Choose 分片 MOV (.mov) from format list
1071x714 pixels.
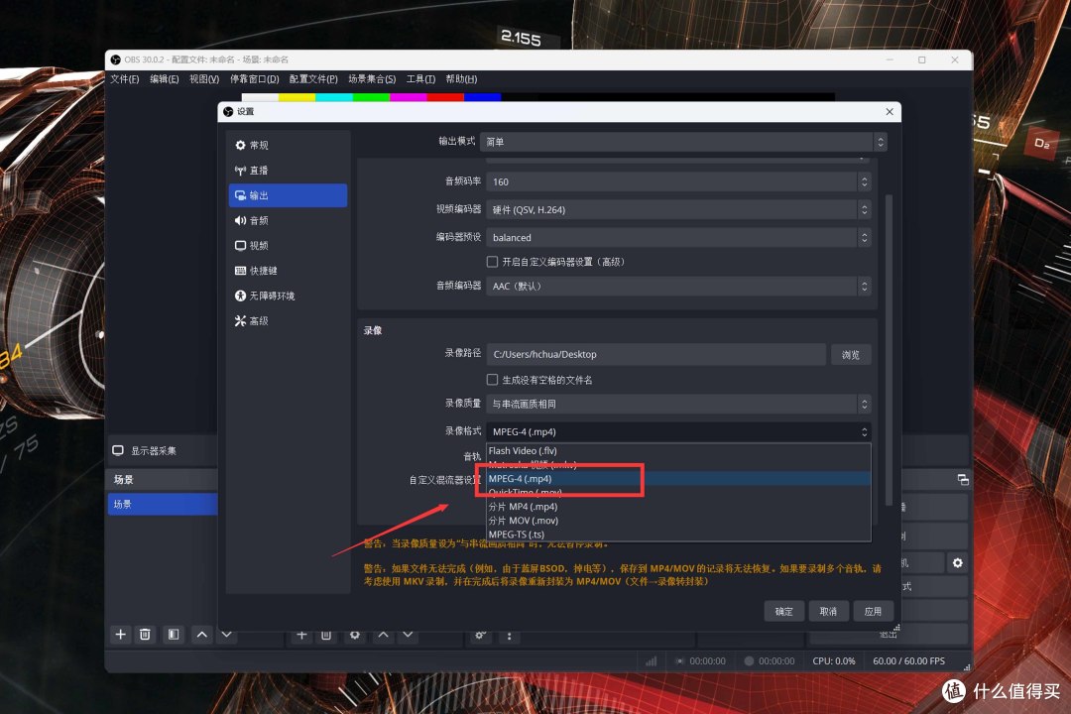click(678, 521)
